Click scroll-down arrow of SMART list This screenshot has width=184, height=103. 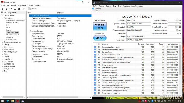click(x=180, y=94)
